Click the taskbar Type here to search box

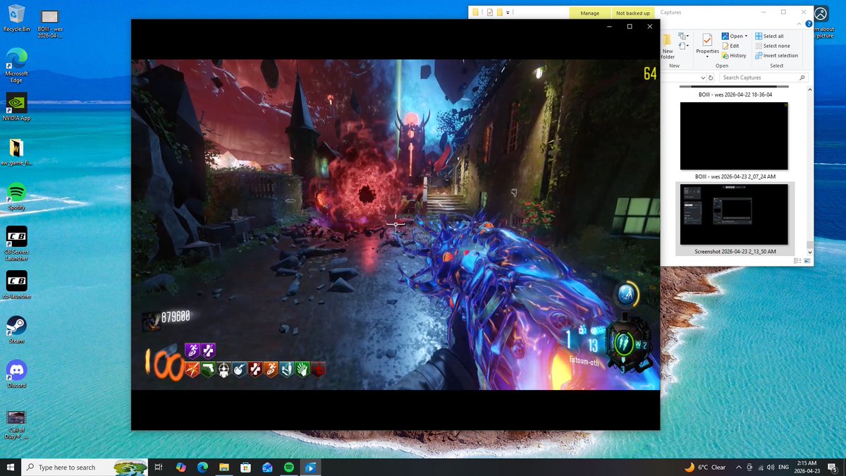coord(85,467)
